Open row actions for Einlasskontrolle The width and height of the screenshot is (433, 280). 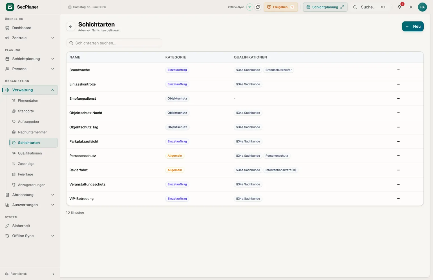click(398, 84)
